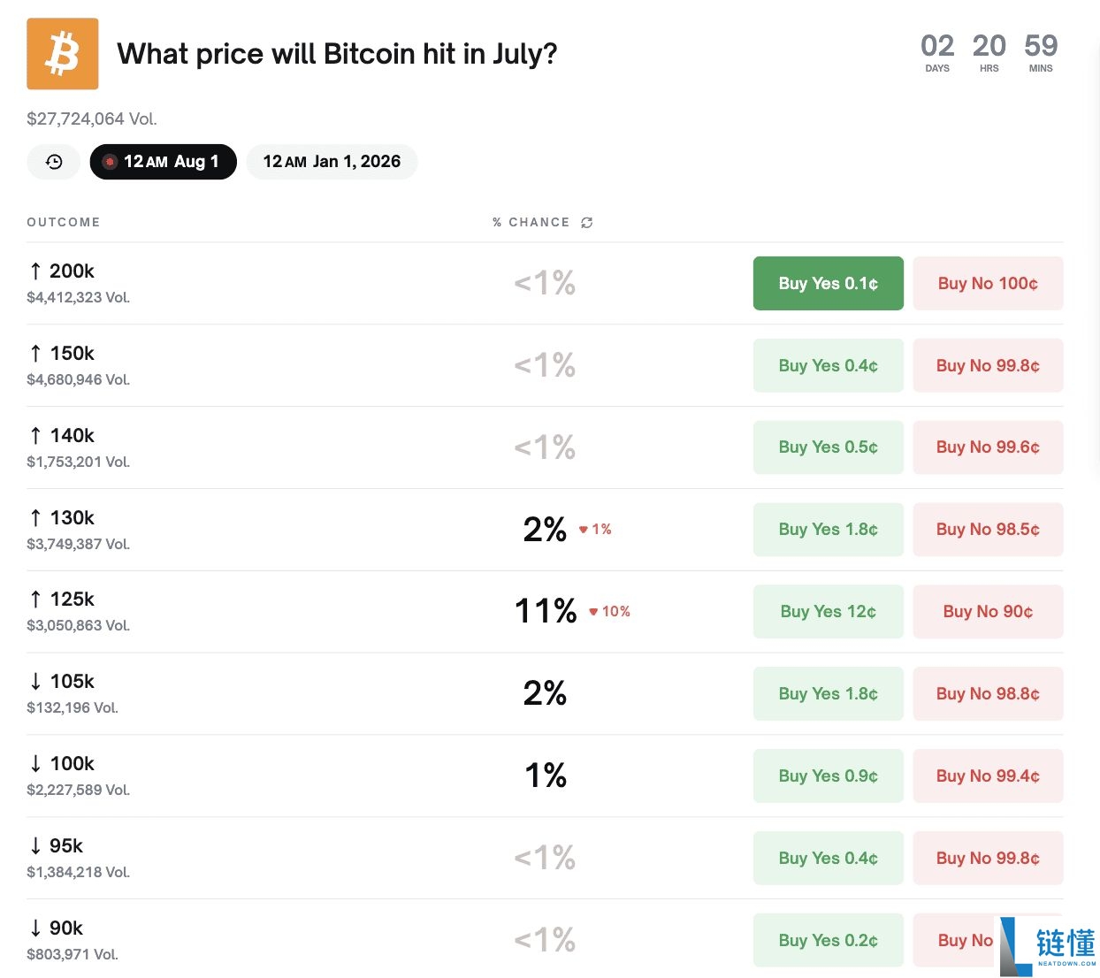Click Buy No 100¢ for 200k
Screen dimensions: 1100x978
tap(987, 284)
